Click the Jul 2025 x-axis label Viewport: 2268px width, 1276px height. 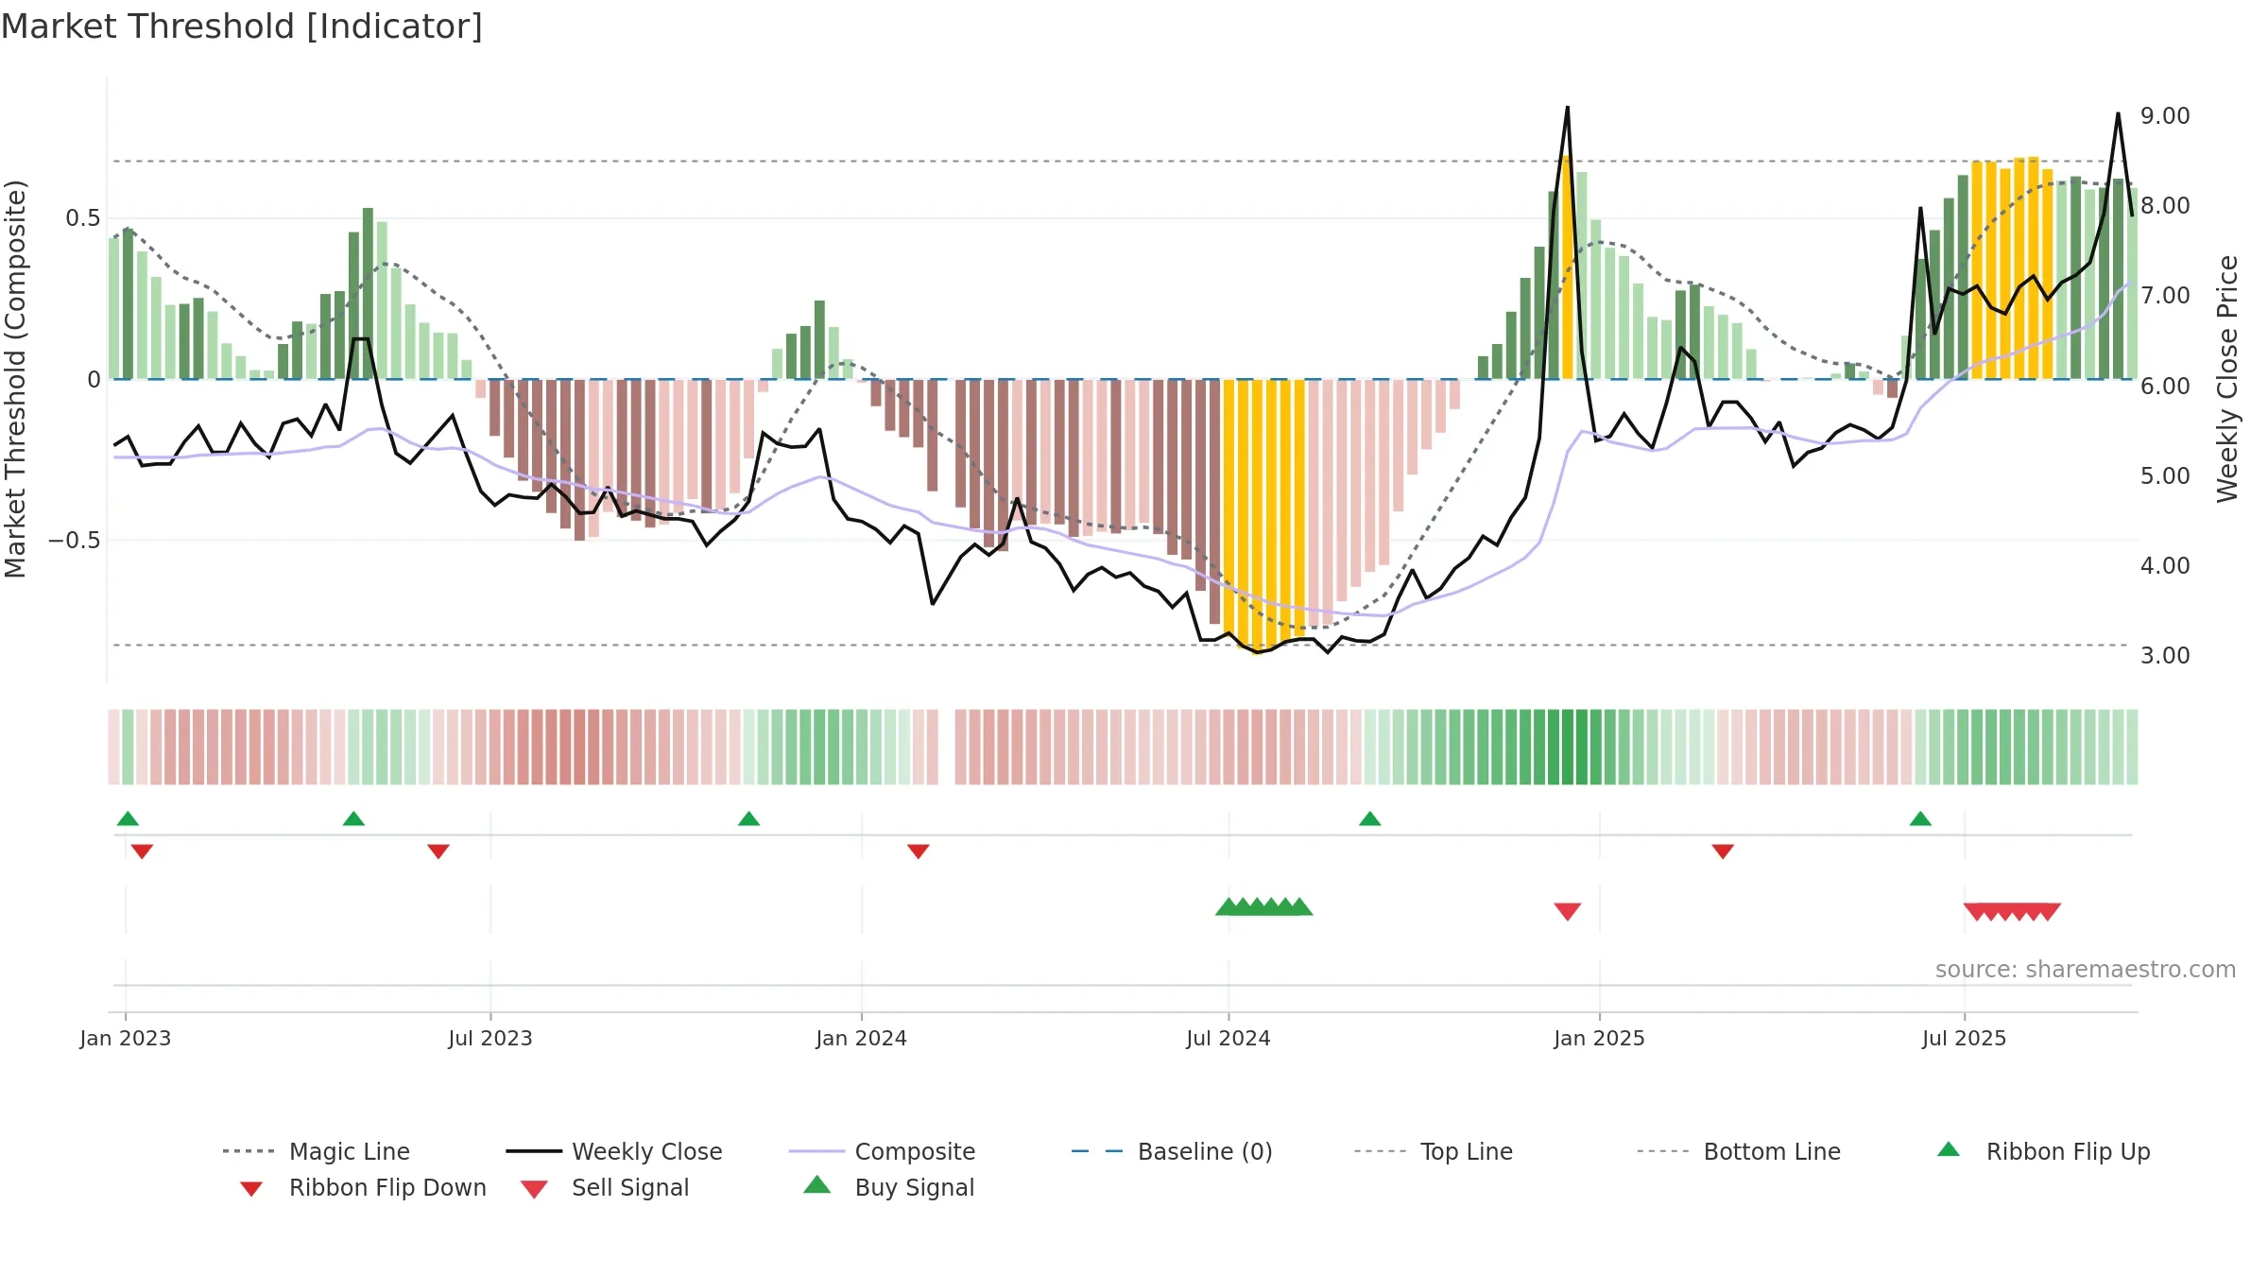coord(1965,1038)
